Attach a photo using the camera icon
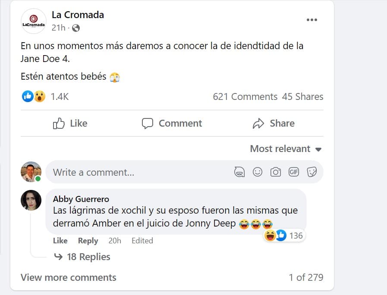Viewport: 387px width, 295px height. tap(276, 171)
